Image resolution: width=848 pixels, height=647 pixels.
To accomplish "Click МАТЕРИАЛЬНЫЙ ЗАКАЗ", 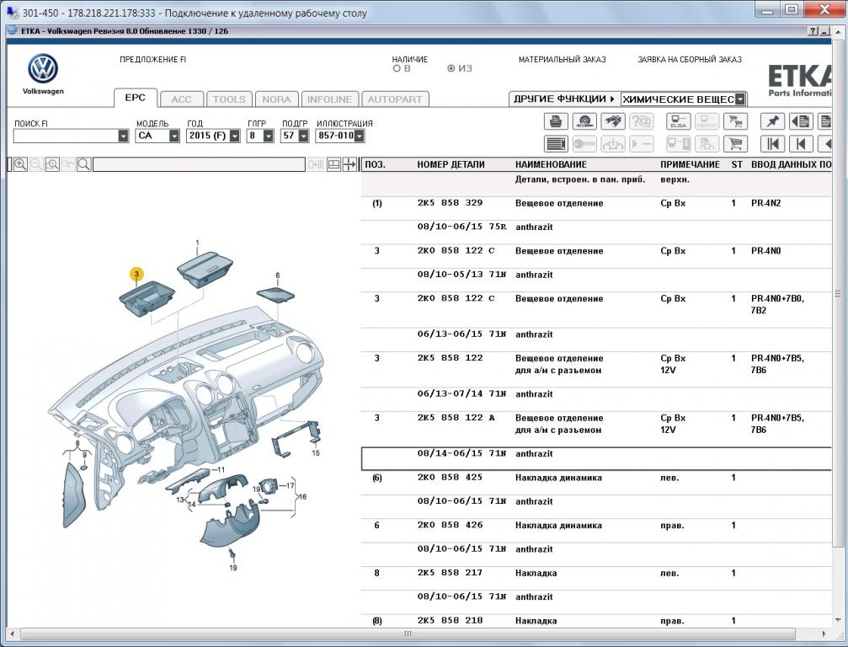I will pyautogui.click(x=562, y=60).
